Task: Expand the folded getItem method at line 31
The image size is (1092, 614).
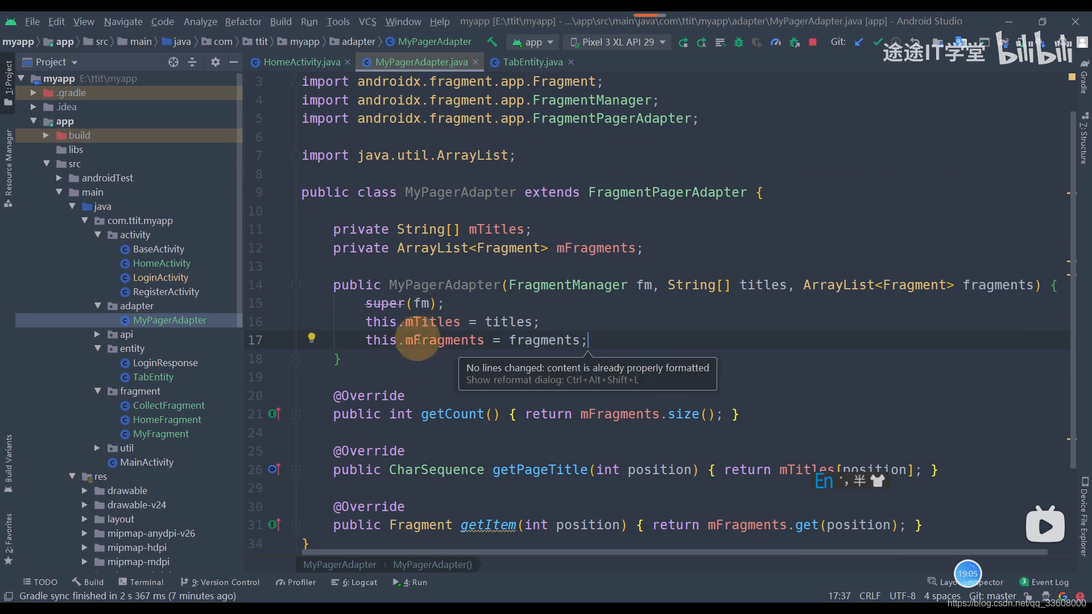Action: point(296,525)
